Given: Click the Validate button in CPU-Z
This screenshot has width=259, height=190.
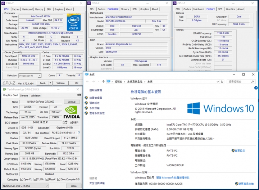Looking at the screenshot, I should 61,83.
